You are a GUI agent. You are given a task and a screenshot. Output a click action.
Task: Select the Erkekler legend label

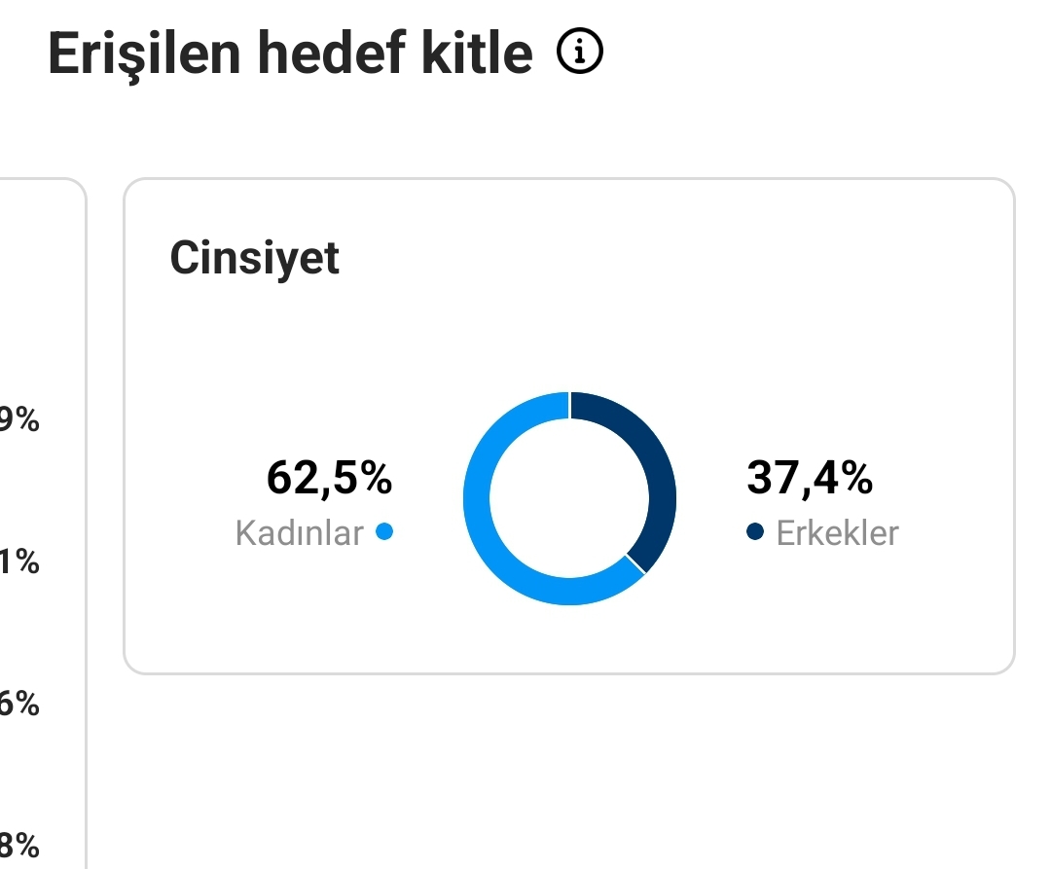[837, 533]
